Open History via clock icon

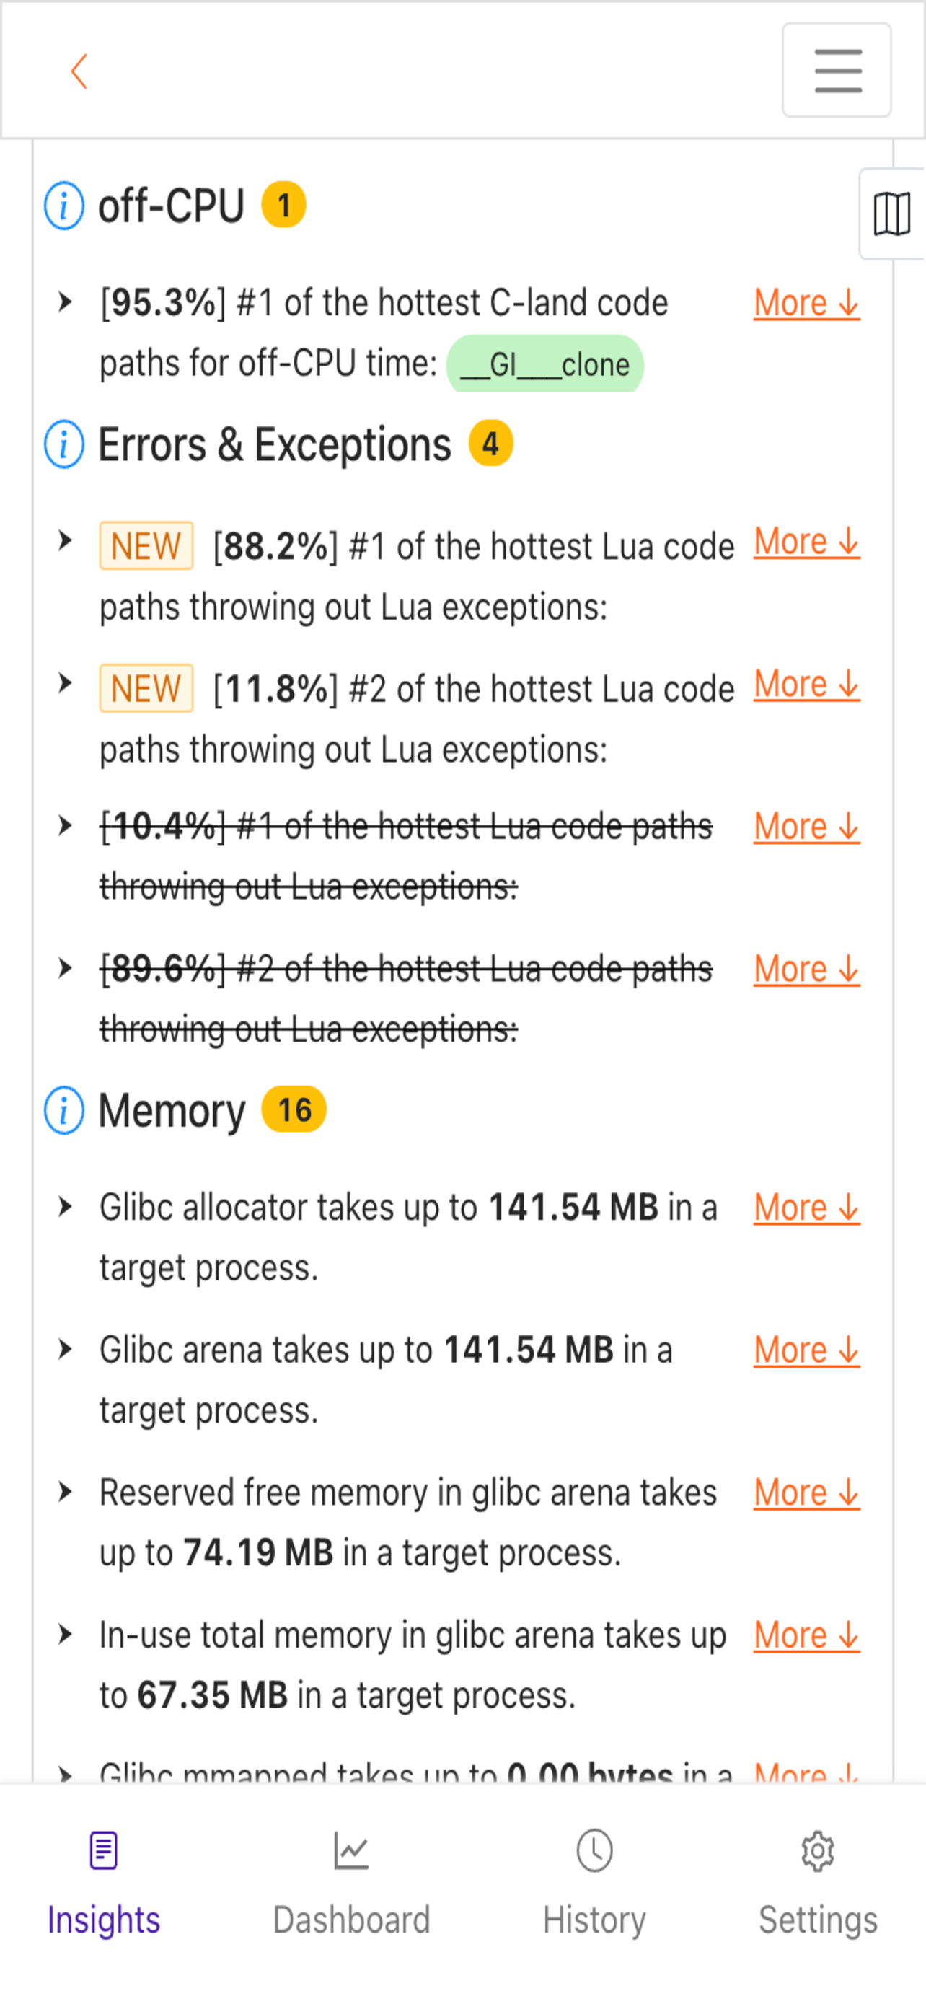pos(594,1851)
